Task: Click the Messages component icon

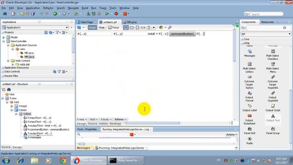Action: [x=250, y=51]
